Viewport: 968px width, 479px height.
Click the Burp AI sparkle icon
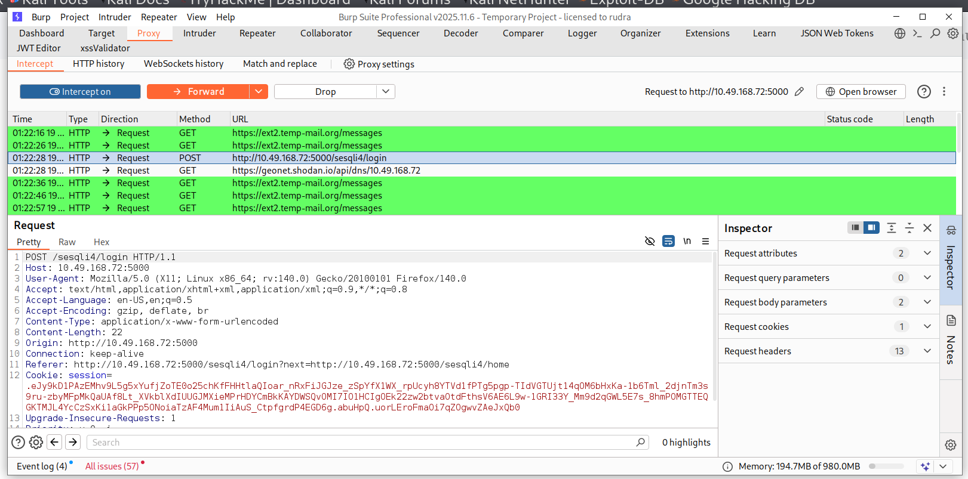coord(926,466)
